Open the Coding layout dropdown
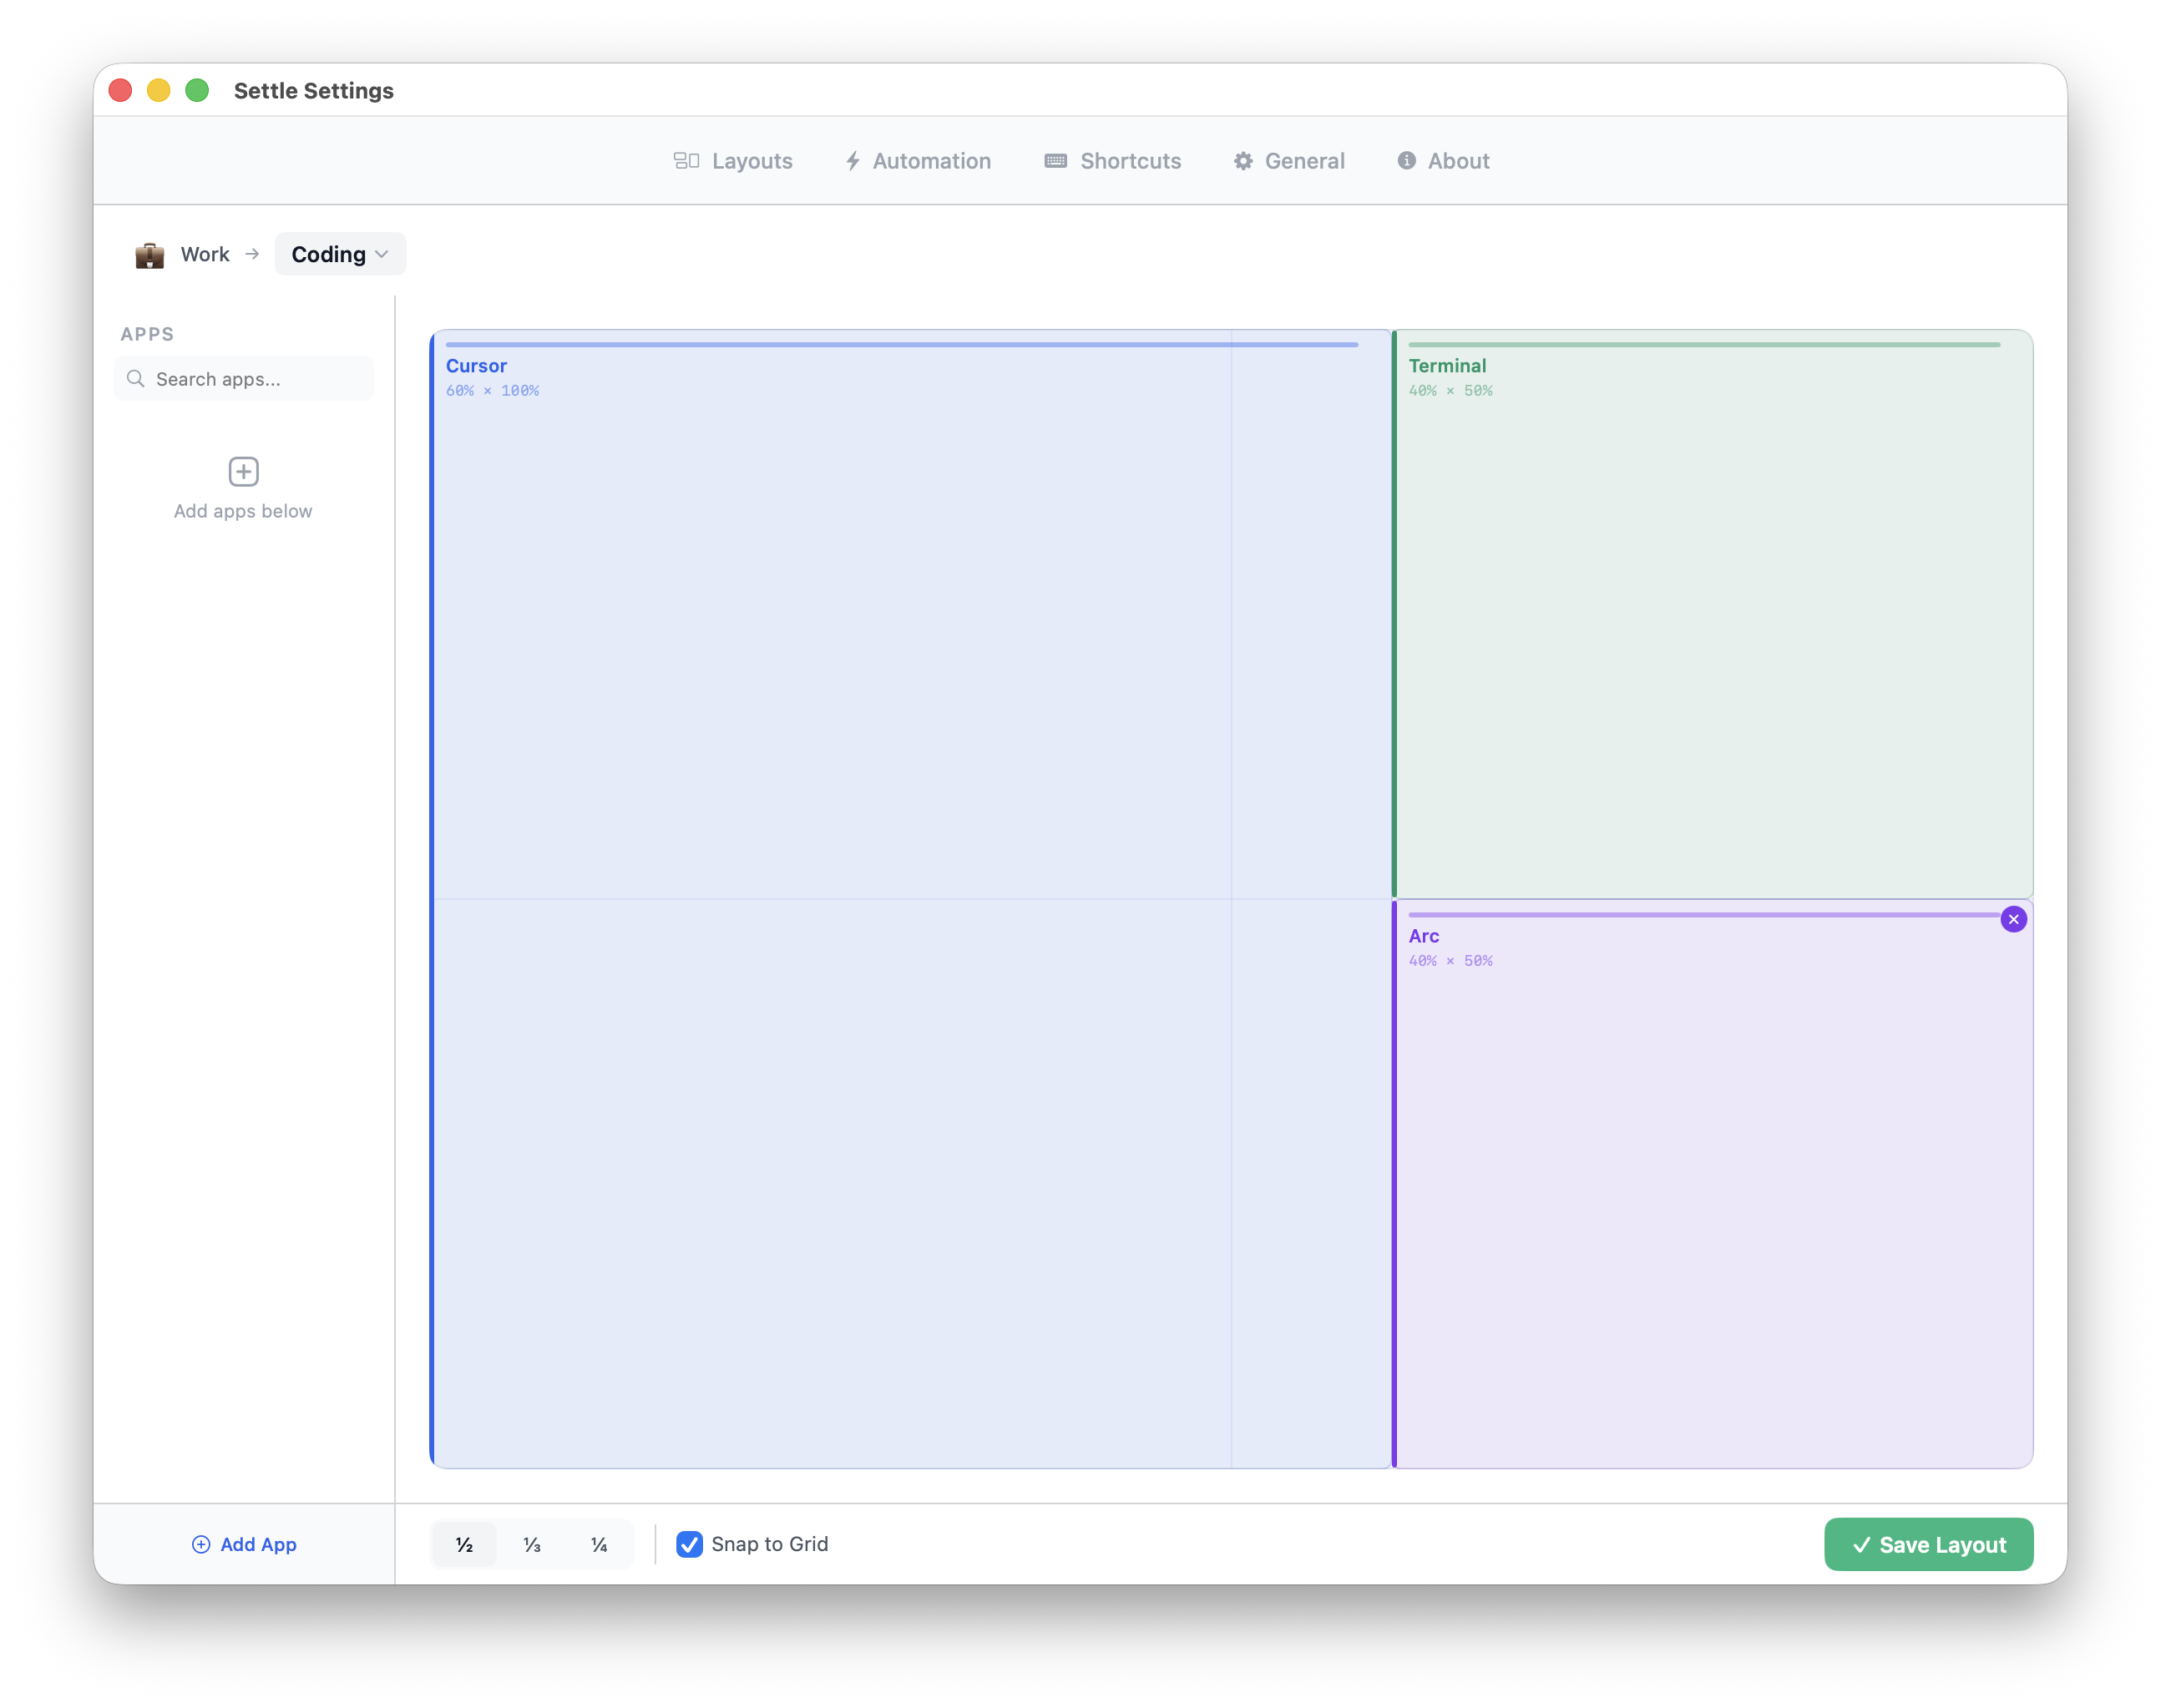Screen dimensions: 2161x1708 point(340,254)
